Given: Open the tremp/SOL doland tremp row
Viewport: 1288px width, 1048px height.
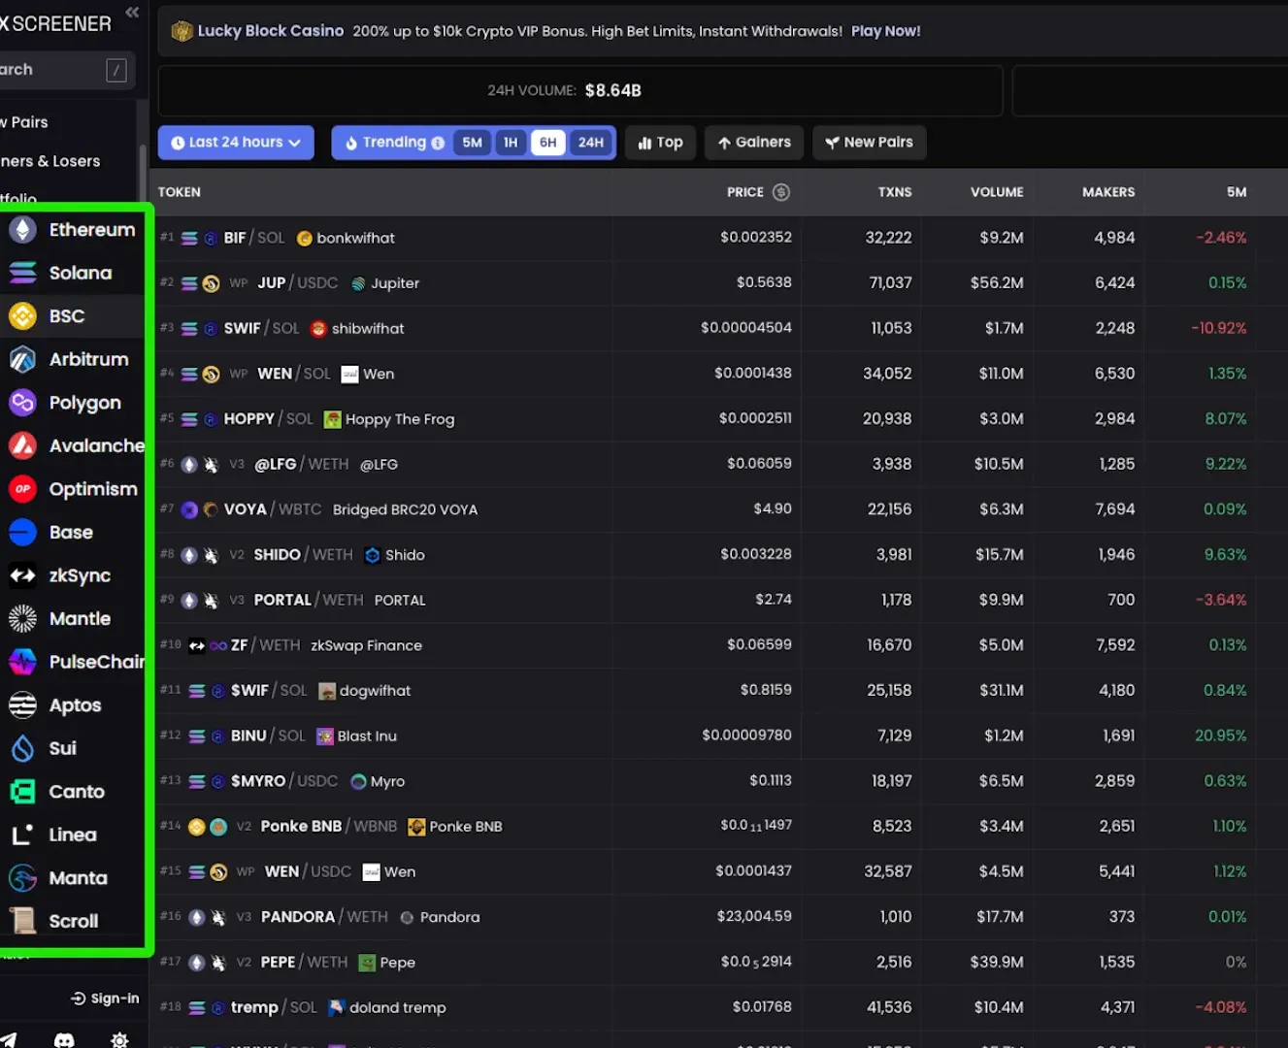Looking at the screenshot, I should [718, 1007].
